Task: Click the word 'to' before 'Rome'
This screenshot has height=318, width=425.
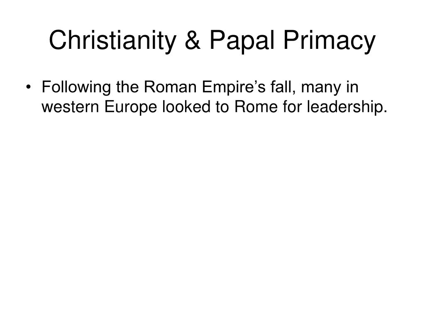Action: 222,106
